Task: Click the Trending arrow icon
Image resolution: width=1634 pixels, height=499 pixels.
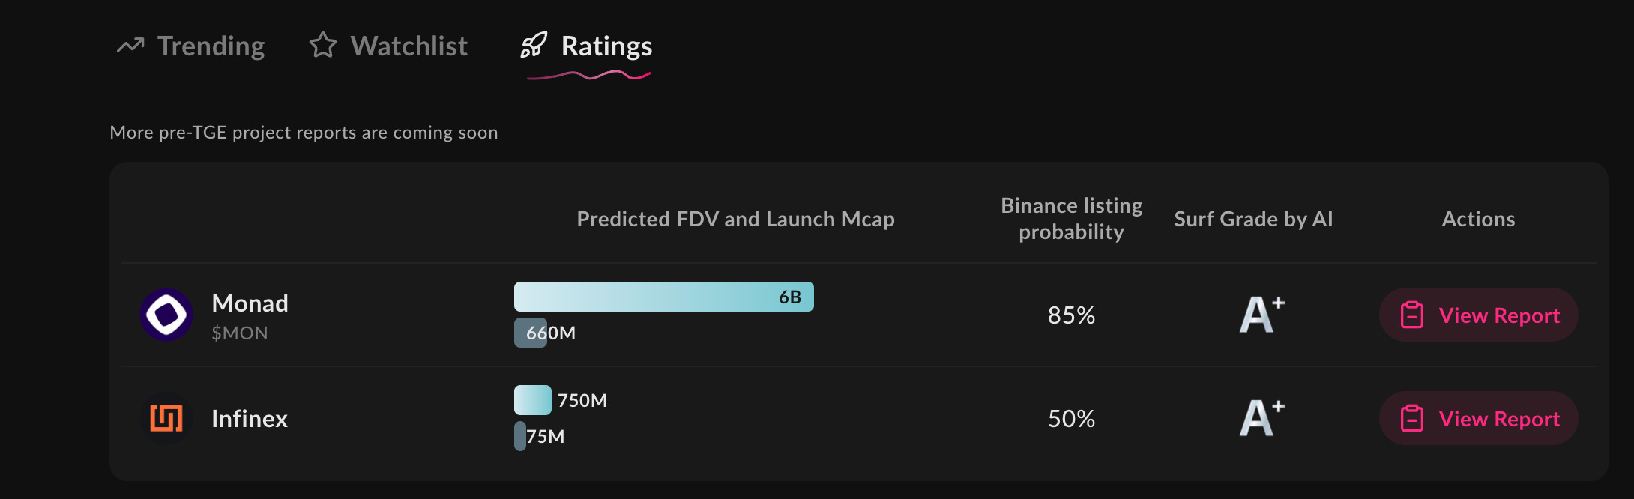Action: (x=130, y=46)
